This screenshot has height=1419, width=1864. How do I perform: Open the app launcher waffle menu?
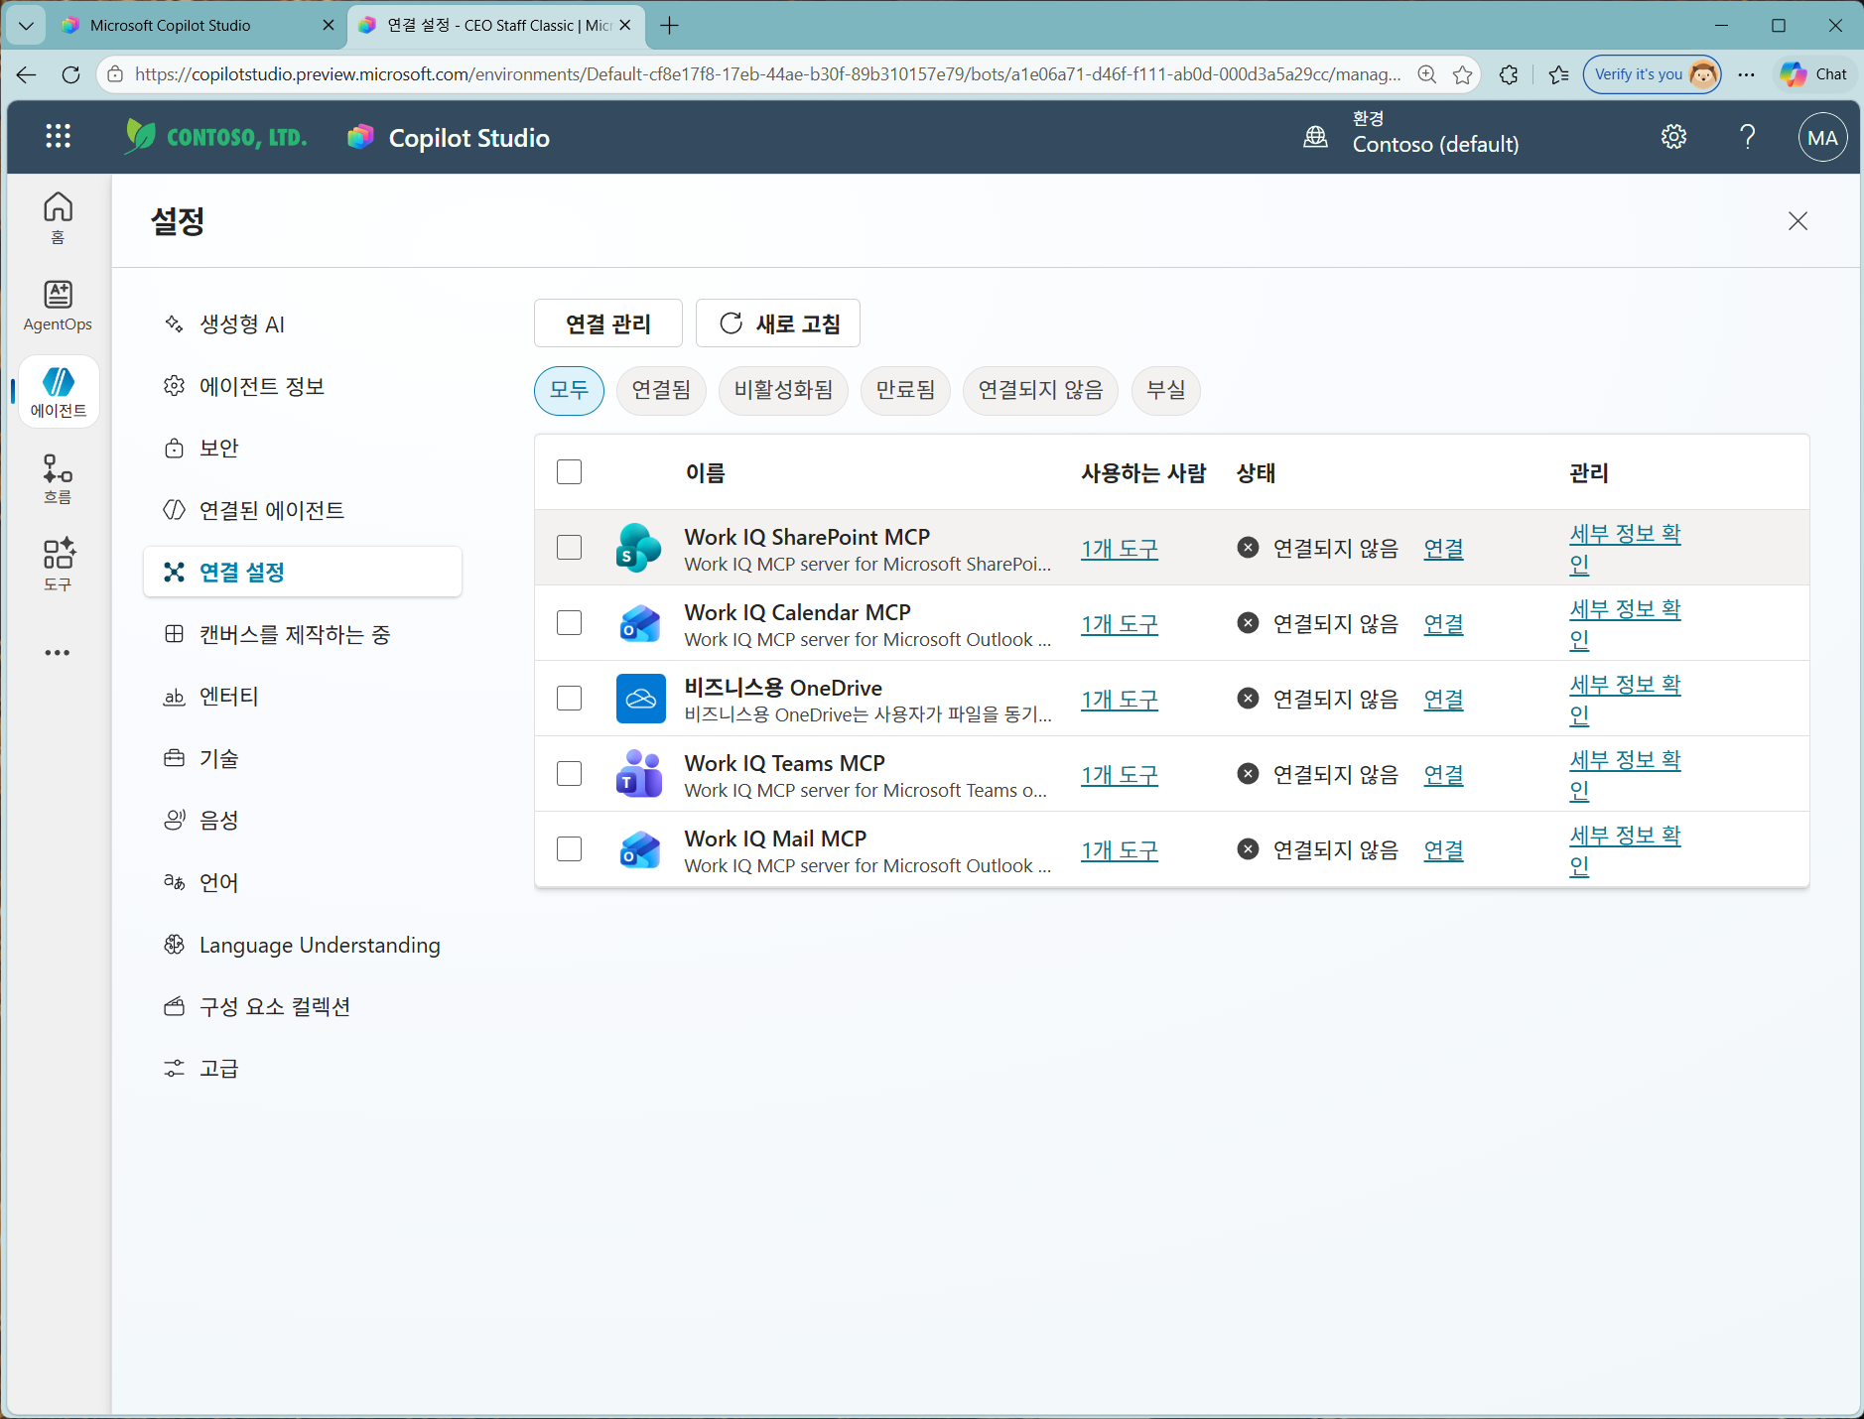coord(59,137)
